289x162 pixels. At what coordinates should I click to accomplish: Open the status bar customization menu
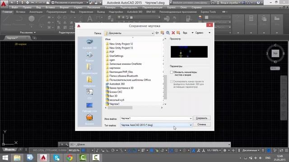point(286,150)
